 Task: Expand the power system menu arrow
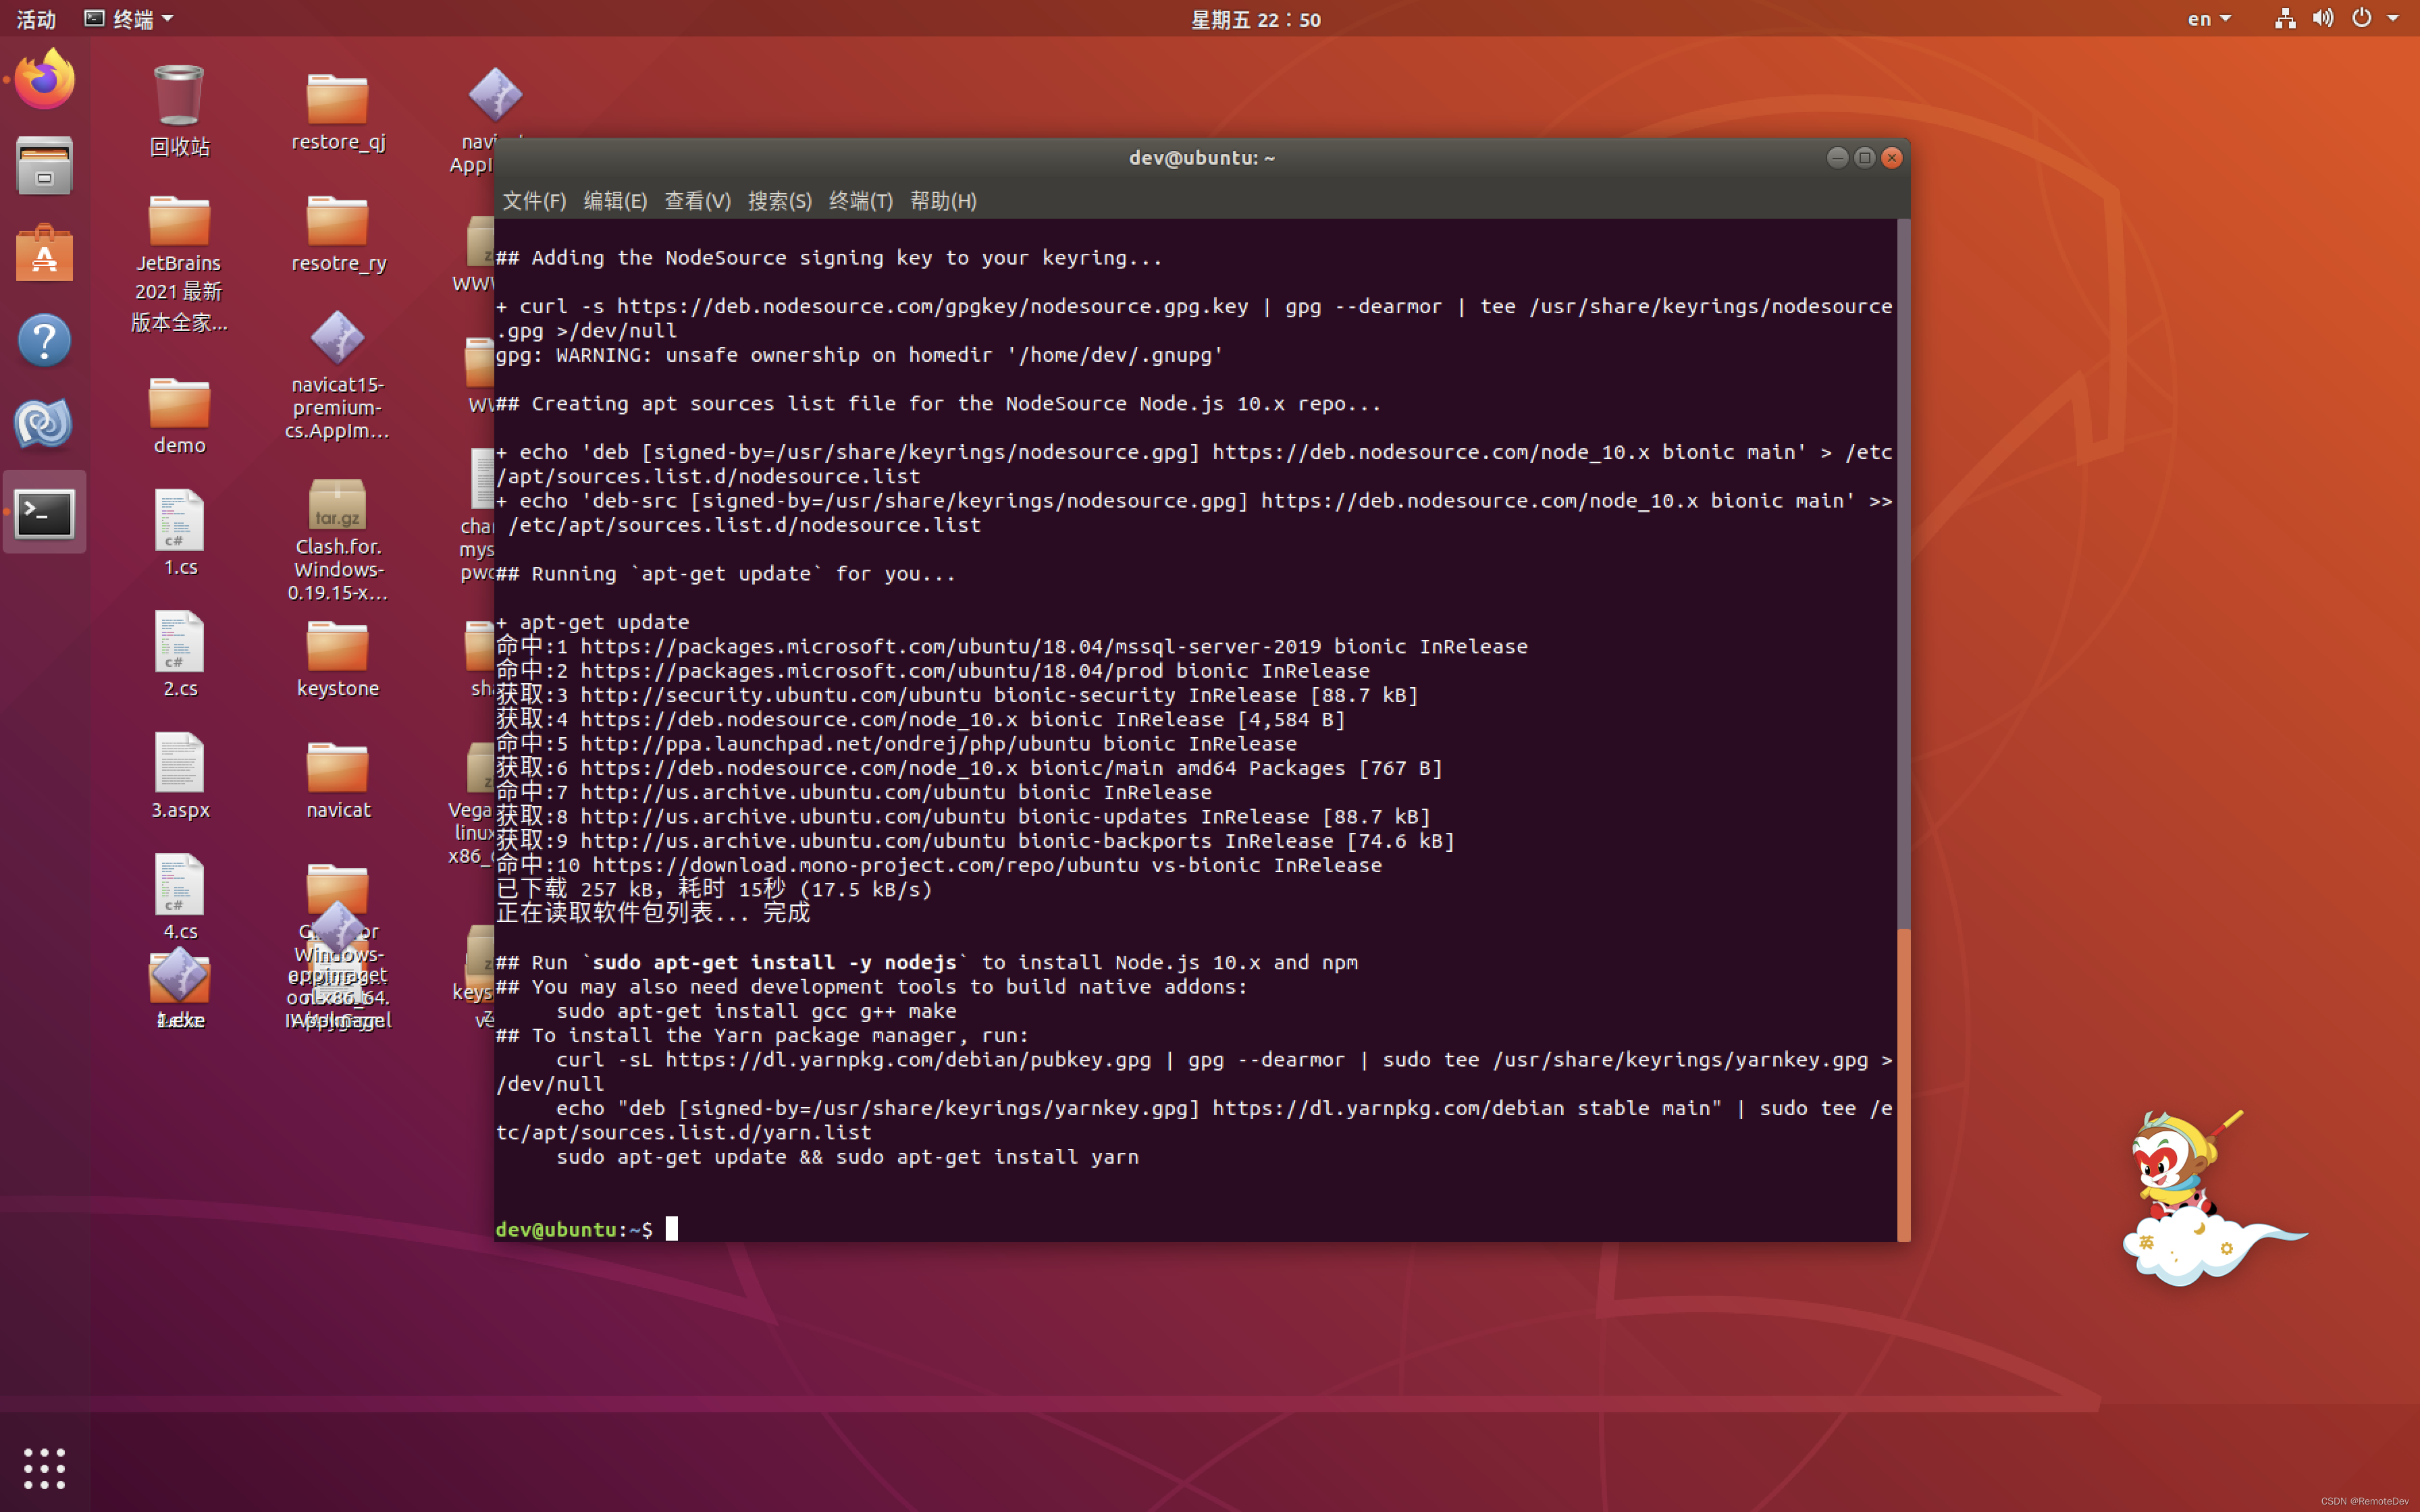click(x=2394, y=19)
